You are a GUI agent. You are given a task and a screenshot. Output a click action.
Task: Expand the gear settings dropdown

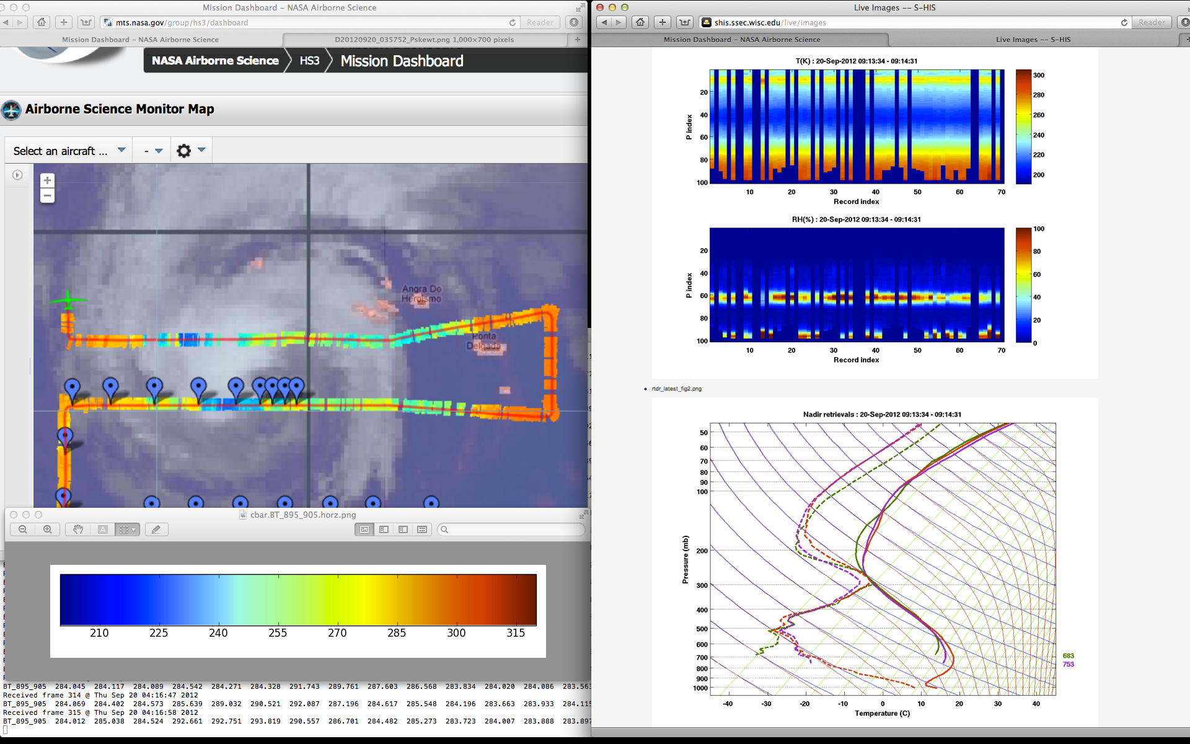191,151
